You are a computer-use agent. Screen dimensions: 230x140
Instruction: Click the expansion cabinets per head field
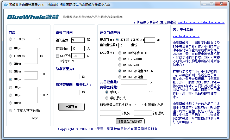point(136,105)
